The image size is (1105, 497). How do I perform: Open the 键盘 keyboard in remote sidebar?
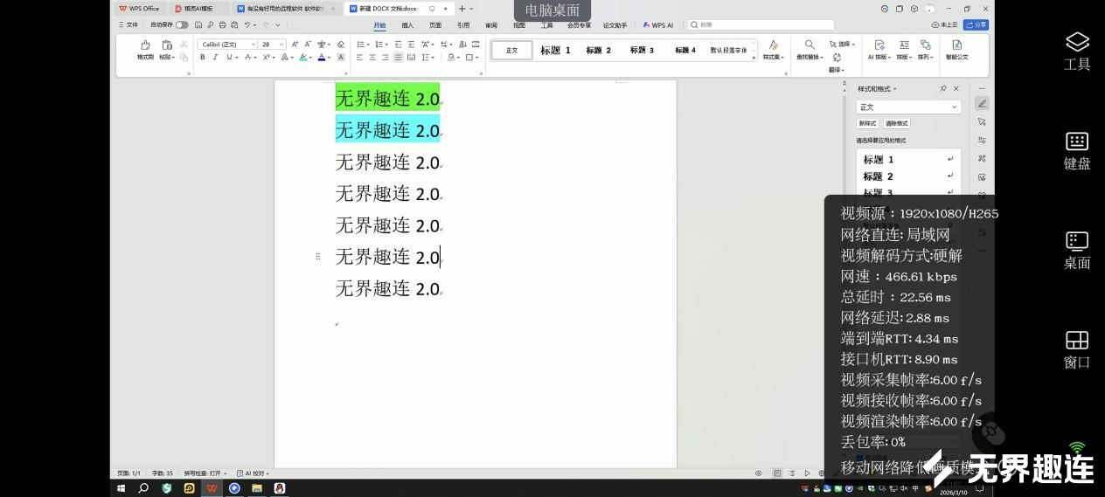coord(1077,149)
